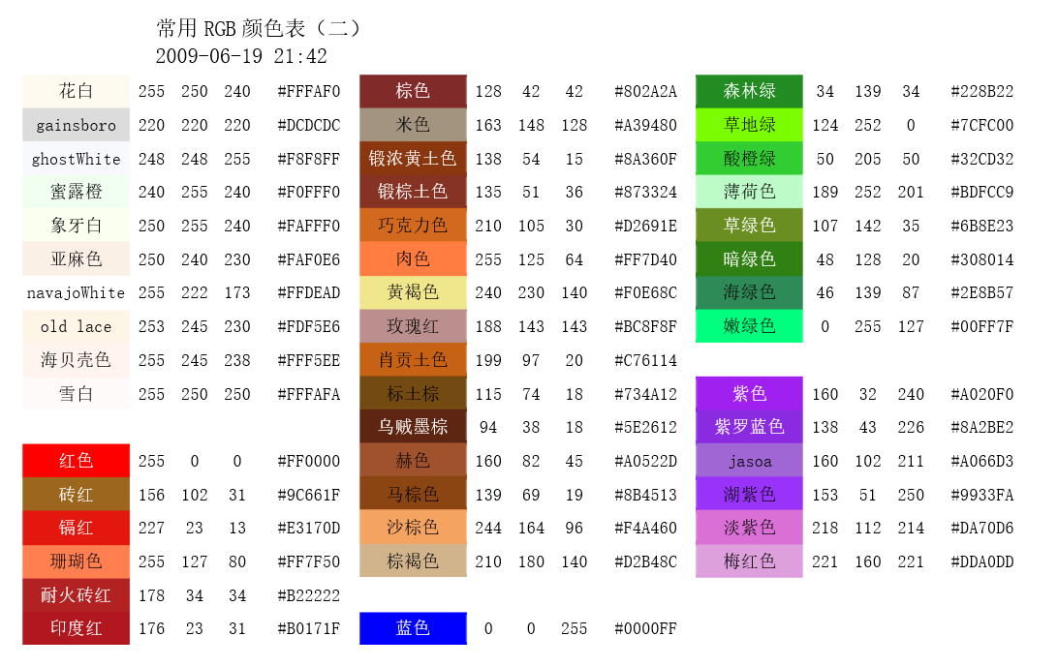
Task: Select the ghostWhite label text
Action: coord(76,159)
